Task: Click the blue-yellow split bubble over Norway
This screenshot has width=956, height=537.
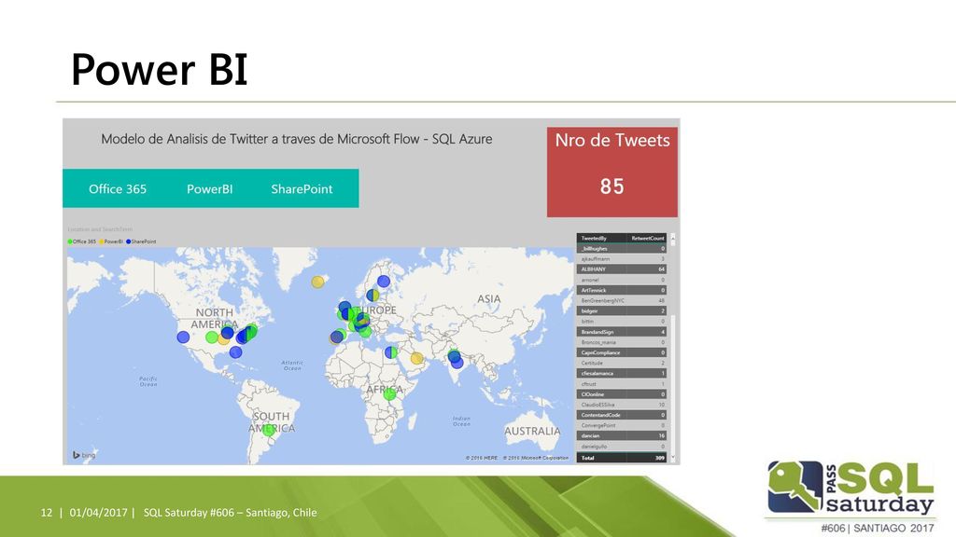Action: 373,296
